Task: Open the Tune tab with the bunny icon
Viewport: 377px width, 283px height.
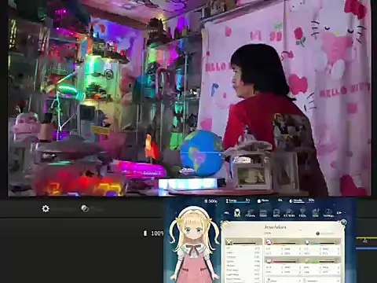Action: pos(316,213)
